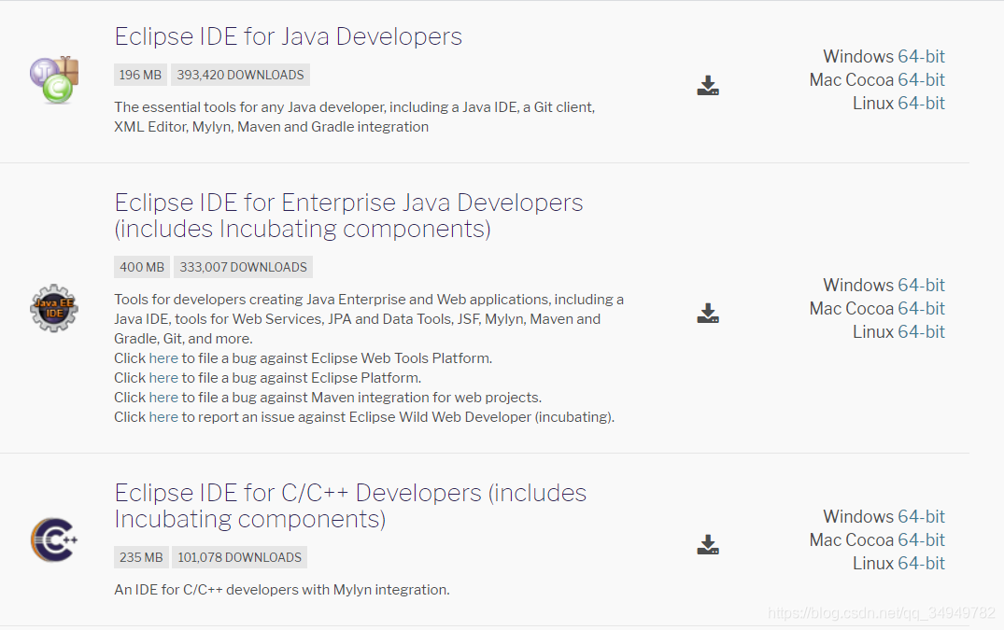Download Linux 64-bit Enterprise Java Developers build

pos(922,331)
